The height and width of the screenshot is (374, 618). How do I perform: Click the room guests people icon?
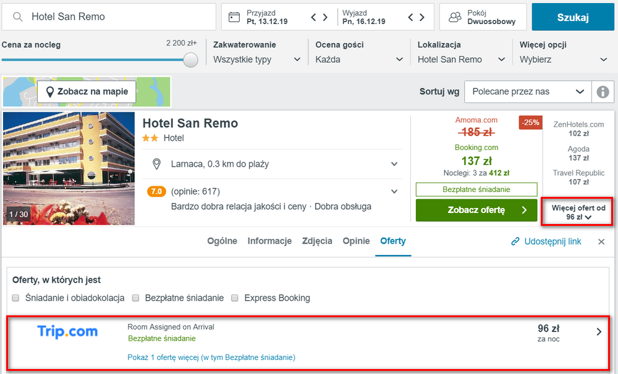pos(455,17)
